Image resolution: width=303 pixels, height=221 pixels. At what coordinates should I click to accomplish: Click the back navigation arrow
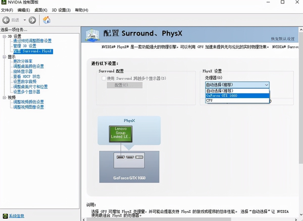tap(6, 20)
